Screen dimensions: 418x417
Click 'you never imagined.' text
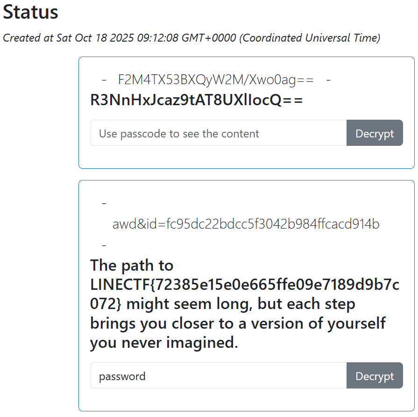pyautogui.click(x=164, y=343)
